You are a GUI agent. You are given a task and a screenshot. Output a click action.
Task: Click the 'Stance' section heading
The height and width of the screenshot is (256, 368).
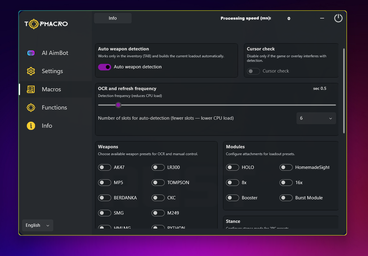point(233,221)
